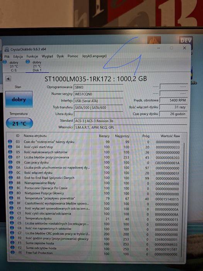
Task: Click the Bieżący column header
Action: (104, 136)
